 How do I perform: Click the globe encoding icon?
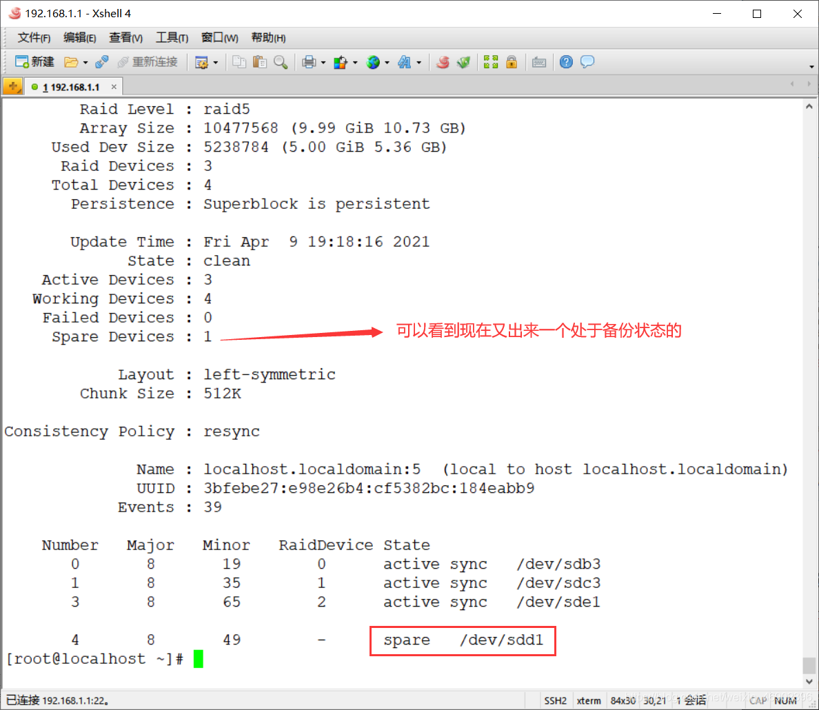pos(373,62)
